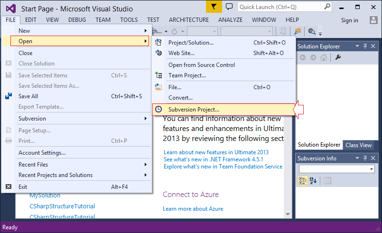Close the Solution Explorer panel
382x233 pixels.
tap(373, 46)
